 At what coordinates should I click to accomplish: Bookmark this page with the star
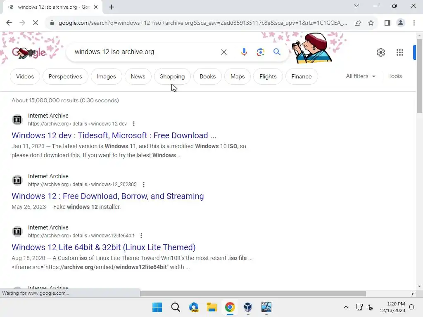(371, 23)
